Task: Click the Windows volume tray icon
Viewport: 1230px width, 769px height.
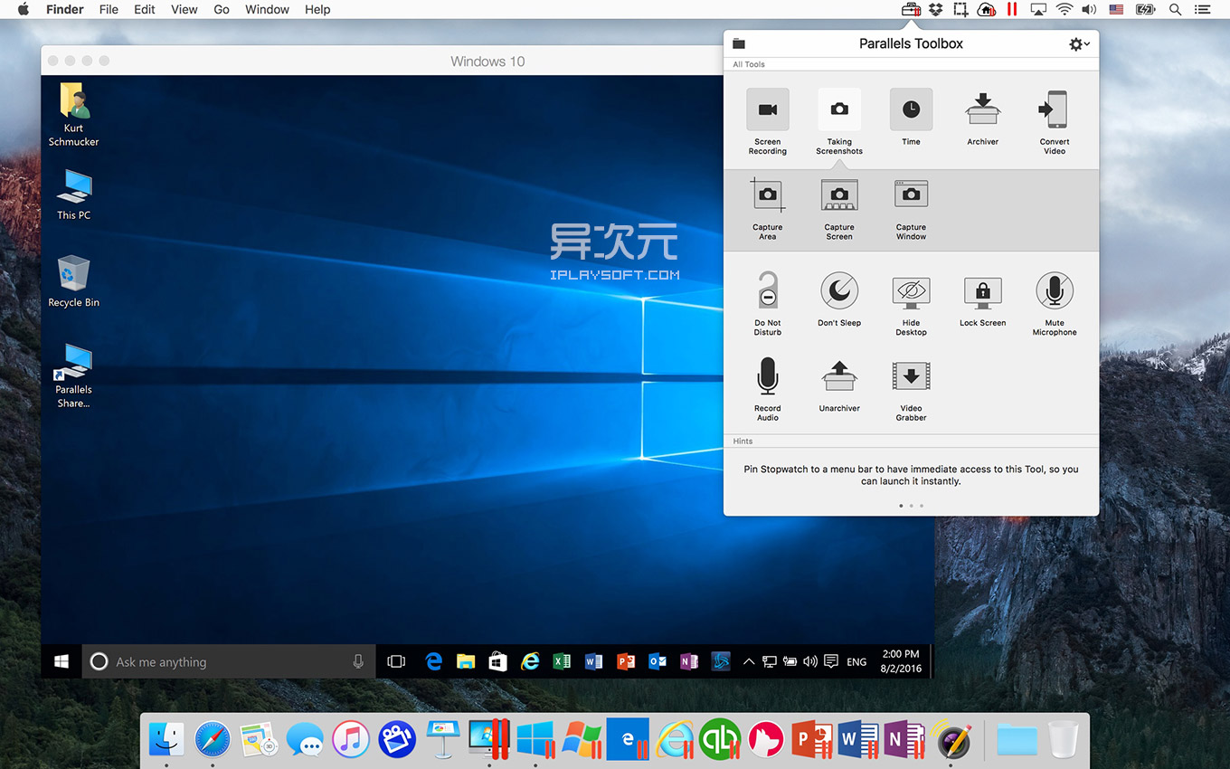Action: click(810, 661)
